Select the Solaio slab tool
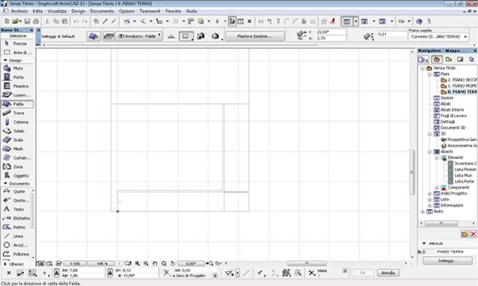The width and height of the screenshot is (478, 286). [x=17, y=131]
